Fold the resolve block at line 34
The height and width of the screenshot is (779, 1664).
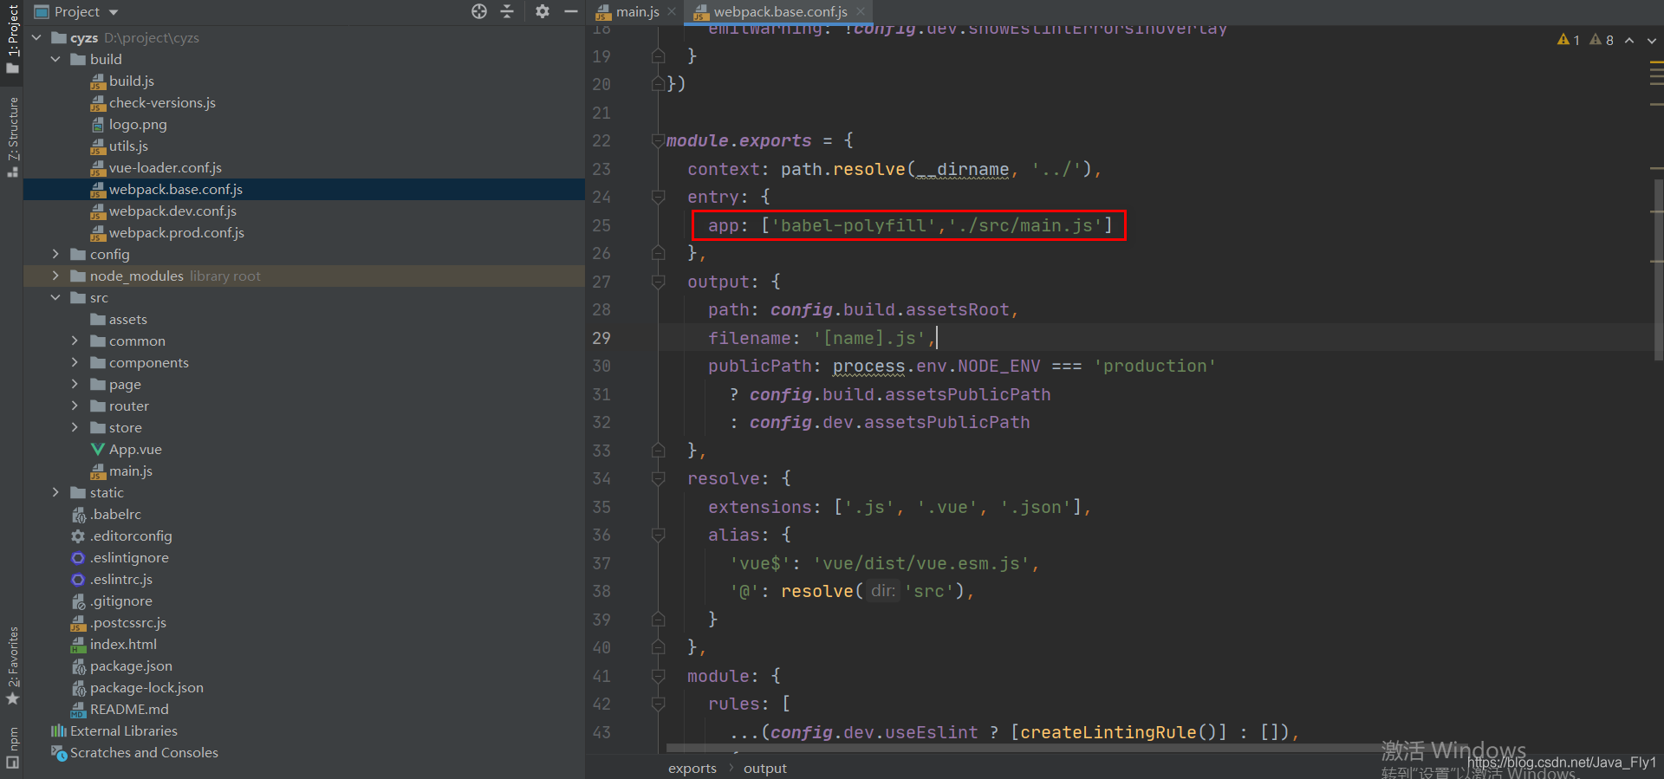click(x=658, y=478)
